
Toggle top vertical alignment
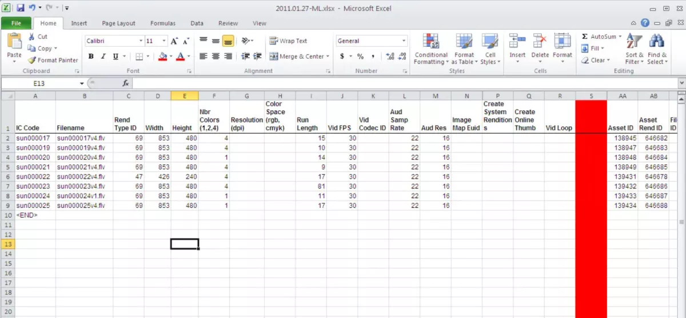(204, 41)
